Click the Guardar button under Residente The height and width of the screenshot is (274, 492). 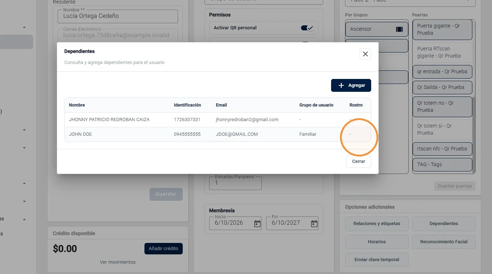(x=166, y=194)
